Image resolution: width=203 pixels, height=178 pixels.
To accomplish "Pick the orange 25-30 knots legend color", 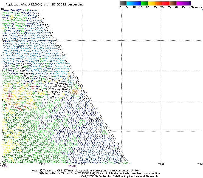I will click(x=159, y=3).
